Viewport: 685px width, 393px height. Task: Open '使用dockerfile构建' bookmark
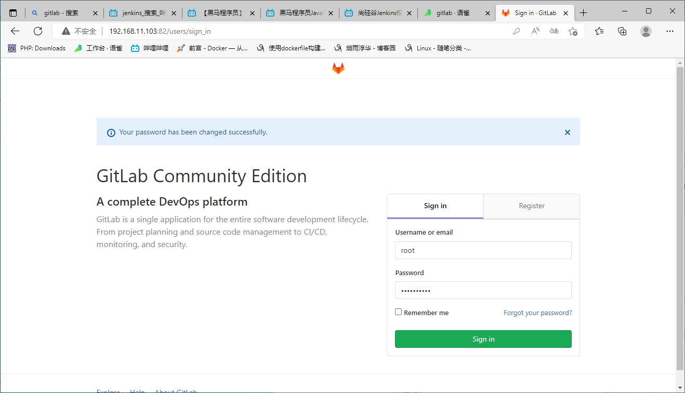tap(292, 48)
